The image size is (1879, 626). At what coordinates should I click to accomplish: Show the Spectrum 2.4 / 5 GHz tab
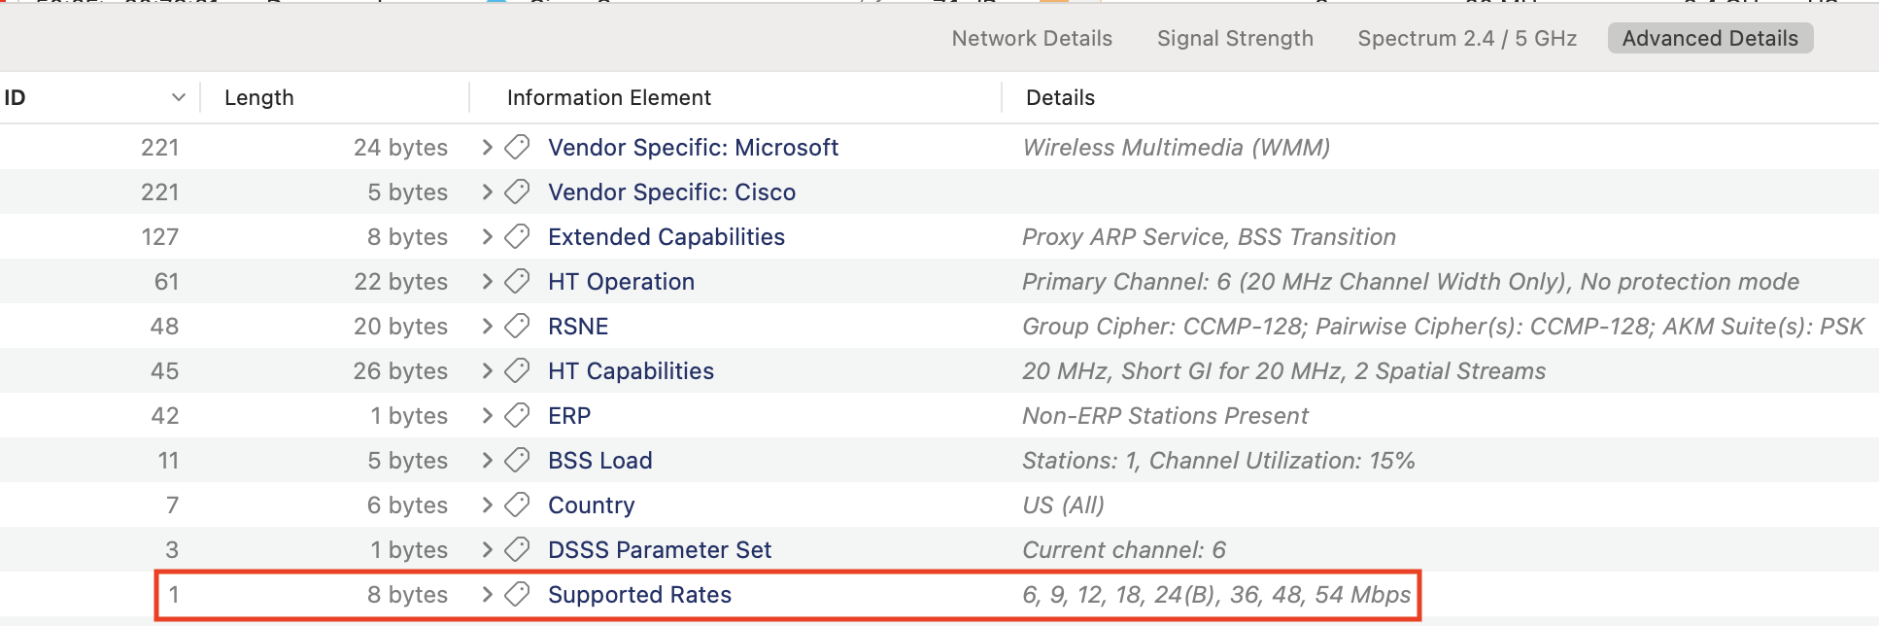click(x=1467, y=38)
